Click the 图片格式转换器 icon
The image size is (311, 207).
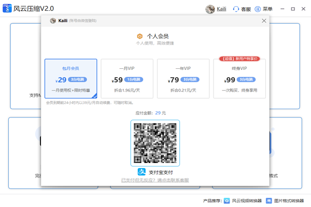click(270, 200)
